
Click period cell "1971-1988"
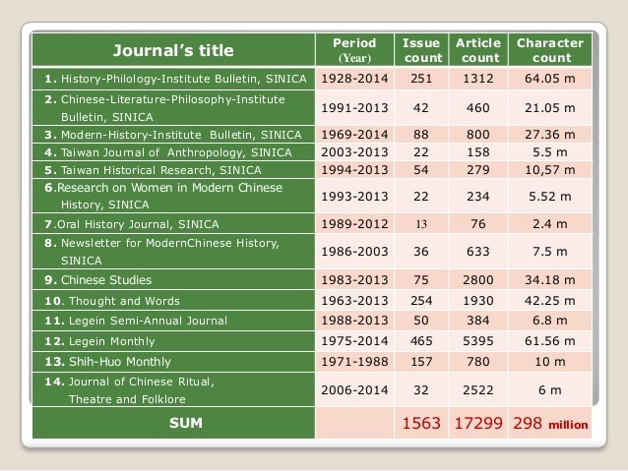coord(354,362)
